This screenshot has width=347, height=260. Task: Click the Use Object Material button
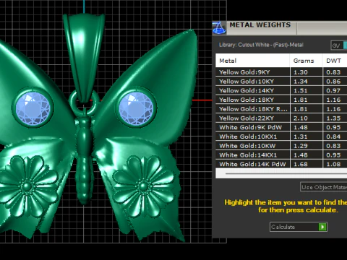pyautogui.click(x=324, y=187)
